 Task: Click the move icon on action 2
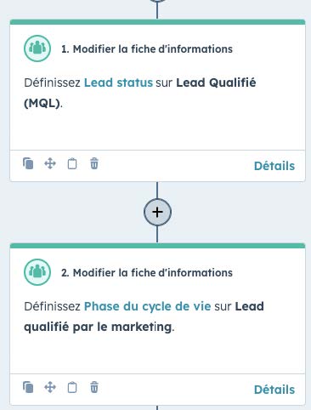(x=50, y=387)
